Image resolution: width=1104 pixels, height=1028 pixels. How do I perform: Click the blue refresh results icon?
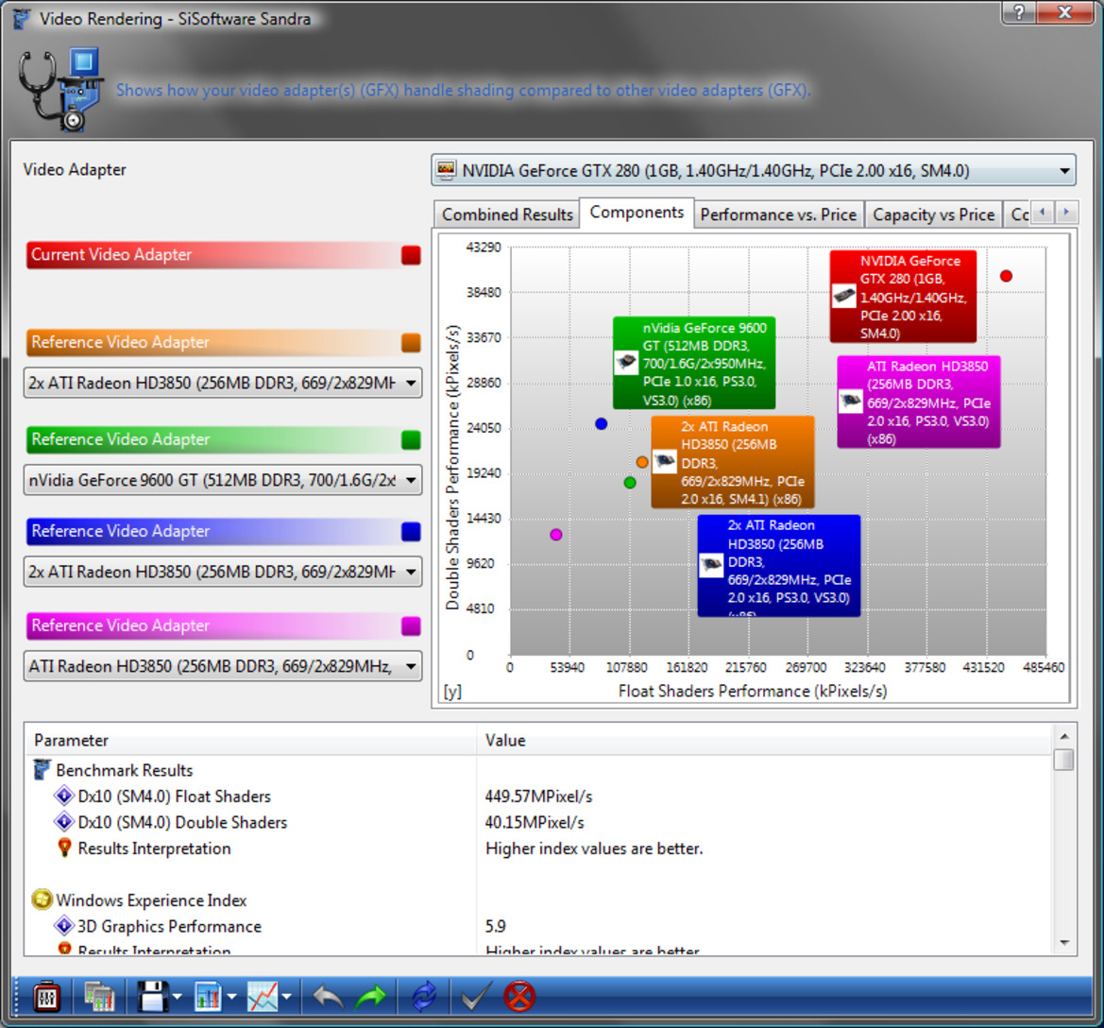pos(424,997)
